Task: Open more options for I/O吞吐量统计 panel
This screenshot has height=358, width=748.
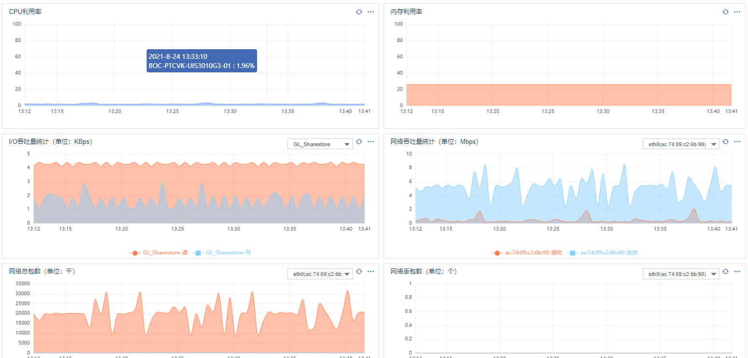Action: [371, 142]
